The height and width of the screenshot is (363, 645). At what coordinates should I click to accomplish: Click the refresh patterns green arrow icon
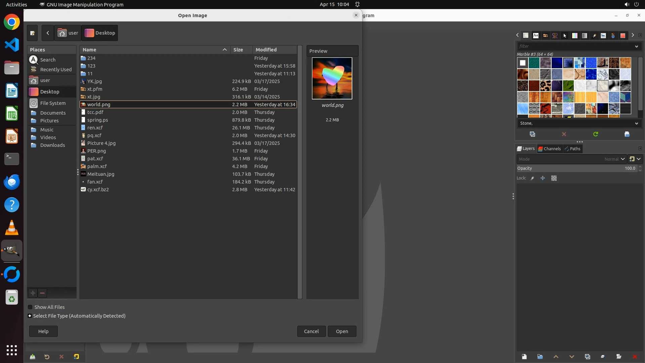click(x=596, y=134)
